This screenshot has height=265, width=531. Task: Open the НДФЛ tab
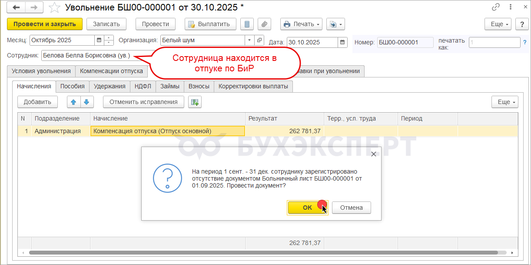coord(143,86)
